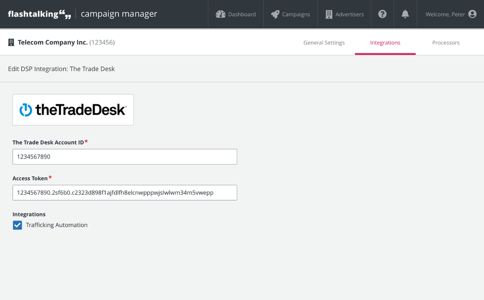
Task: Click the Campaigns megaphone icon
Action: (x=276, y=14)
